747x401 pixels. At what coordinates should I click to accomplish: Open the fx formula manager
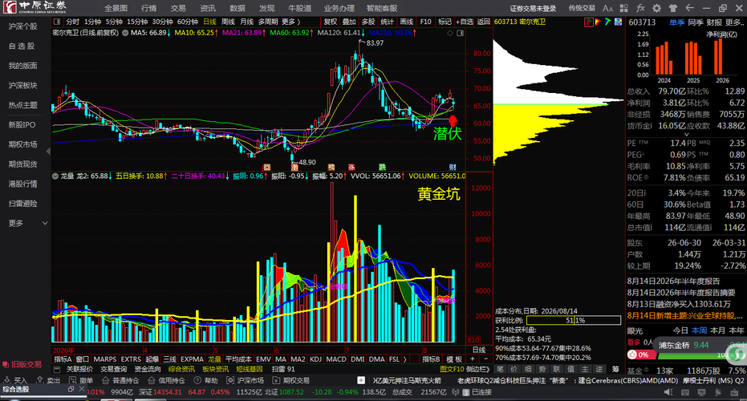tap(640, 8)
